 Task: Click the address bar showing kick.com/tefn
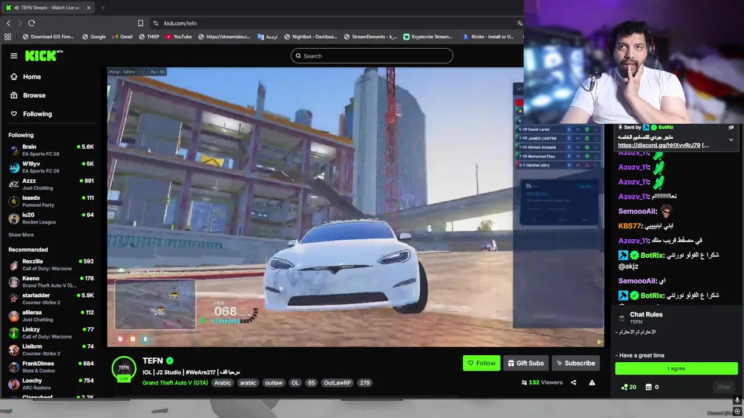tap(337, 23)
